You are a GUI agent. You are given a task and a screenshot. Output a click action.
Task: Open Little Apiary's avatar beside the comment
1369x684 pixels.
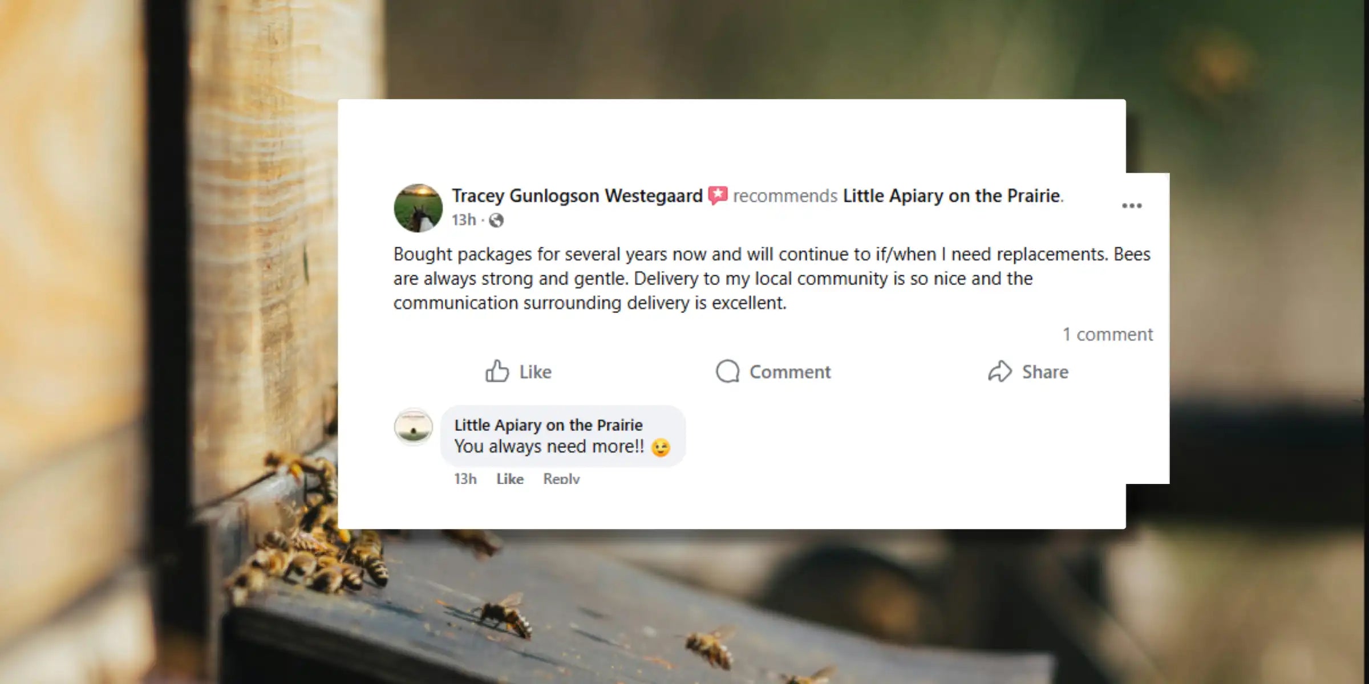coord(414,426)
